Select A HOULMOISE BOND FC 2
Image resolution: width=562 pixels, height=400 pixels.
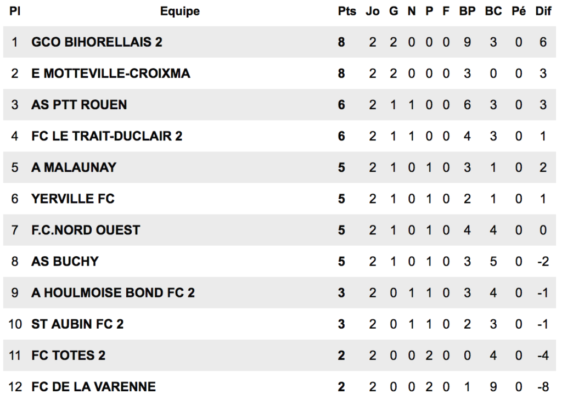[113, 293]
